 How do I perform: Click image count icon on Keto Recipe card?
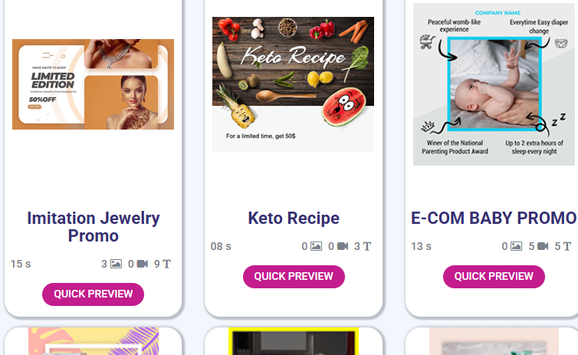click(317, 246)
